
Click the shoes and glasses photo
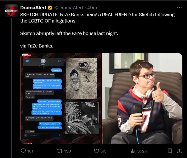point(82,78)
